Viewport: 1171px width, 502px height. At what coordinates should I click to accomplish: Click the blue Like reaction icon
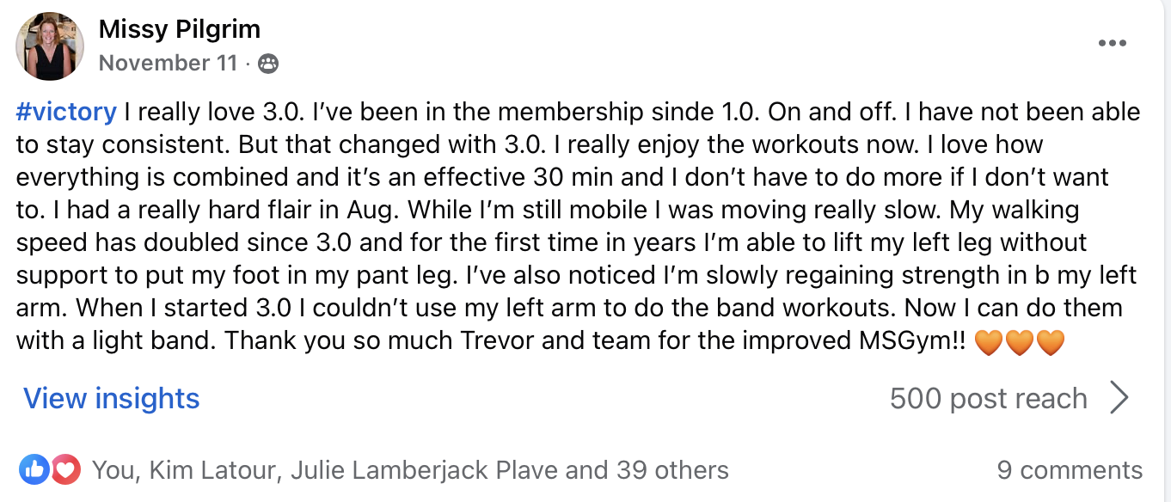[35, 468]
